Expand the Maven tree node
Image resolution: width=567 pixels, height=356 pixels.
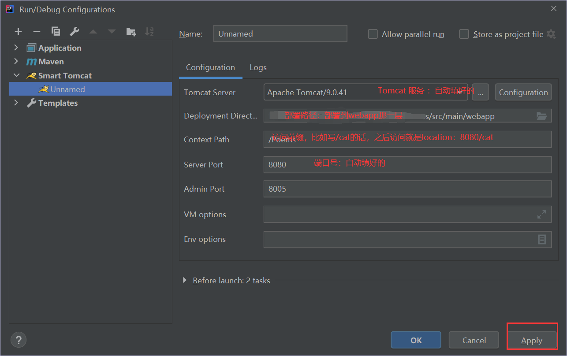pos(16,61)
